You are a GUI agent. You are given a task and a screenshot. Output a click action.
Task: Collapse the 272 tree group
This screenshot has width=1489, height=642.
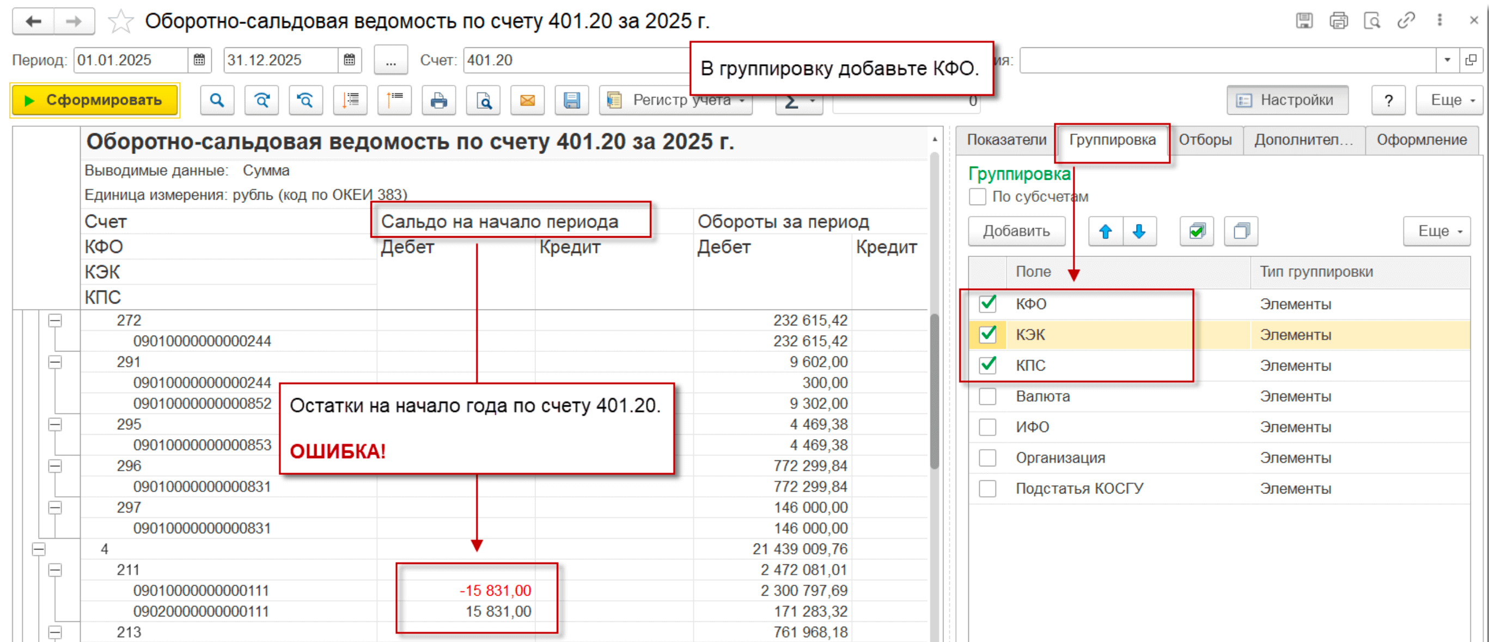[55, 320]
